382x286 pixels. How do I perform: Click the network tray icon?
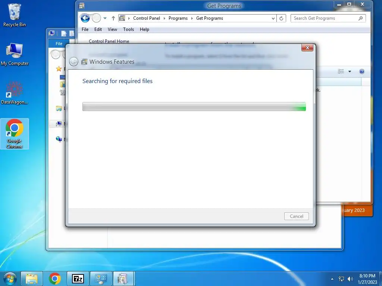(341, 279)
